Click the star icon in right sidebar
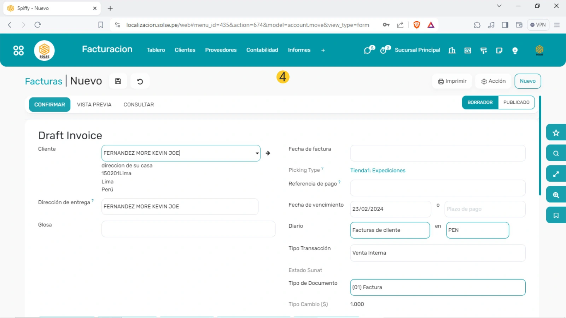566x318 pixels. pyautogui.click(x=556, y=133)
